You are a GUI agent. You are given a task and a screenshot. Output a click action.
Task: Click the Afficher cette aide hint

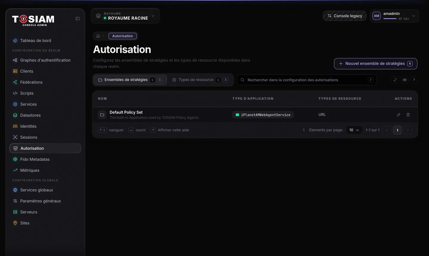(x=170, y=130)
